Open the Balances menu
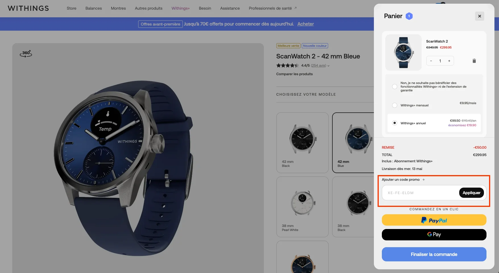499x273 pixels. pos(94,8)
